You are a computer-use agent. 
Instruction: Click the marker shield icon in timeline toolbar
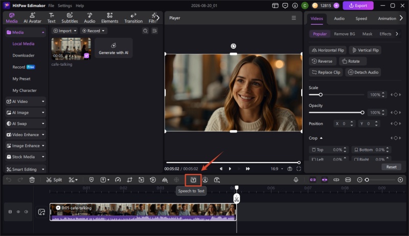(x=92, y=180)
